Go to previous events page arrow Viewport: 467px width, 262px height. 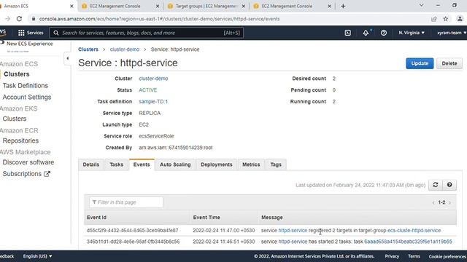click(433, 202)
